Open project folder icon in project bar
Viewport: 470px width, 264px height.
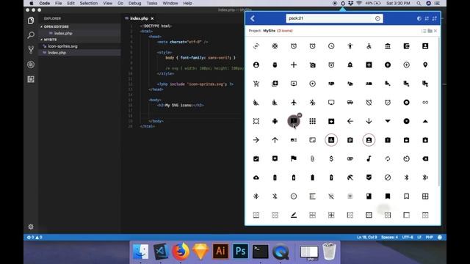point(430,31)
